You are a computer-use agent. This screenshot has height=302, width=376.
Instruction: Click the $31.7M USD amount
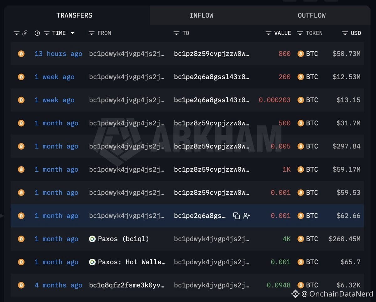[x=348, y=123]
